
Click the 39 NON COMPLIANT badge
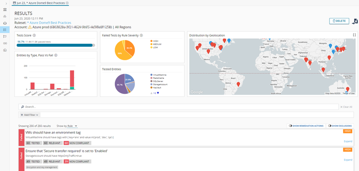tap(78, 161)
